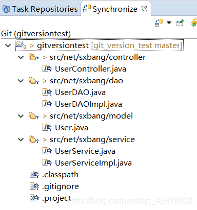This screenshot has height=210, width=197.
Task: Select the .project file name
Action: [x=56, y=198]
